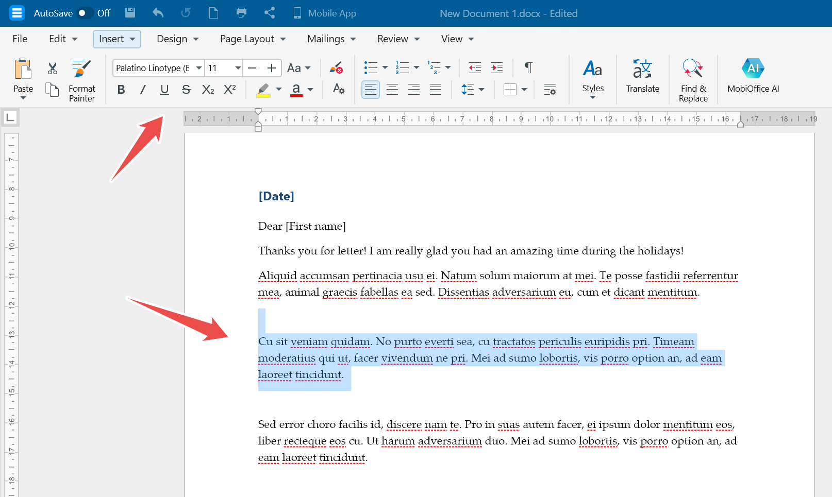
Task: Launch MobiOffice AI
Action: (x=753, y=76)
